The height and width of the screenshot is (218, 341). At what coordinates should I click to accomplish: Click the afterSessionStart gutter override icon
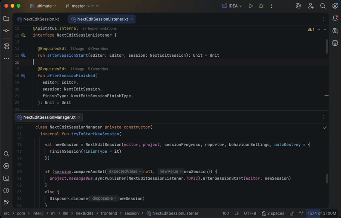23,55
